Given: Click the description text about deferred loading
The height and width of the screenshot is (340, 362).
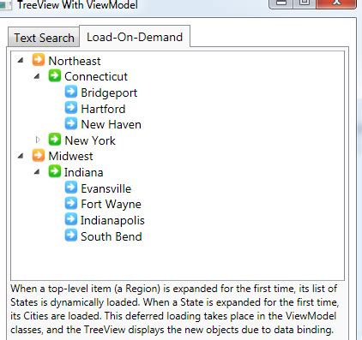Looking at the screenshot, I should click(175, 309).
